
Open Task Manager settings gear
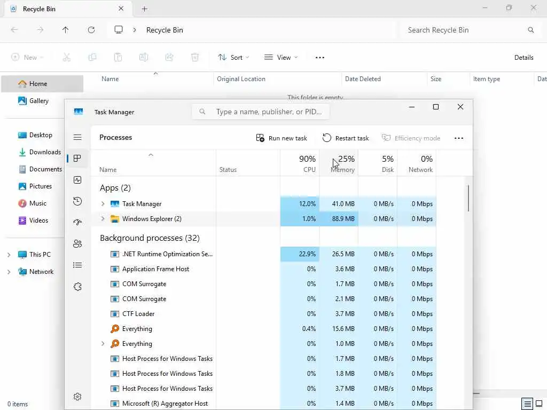[x=77, y=397]
